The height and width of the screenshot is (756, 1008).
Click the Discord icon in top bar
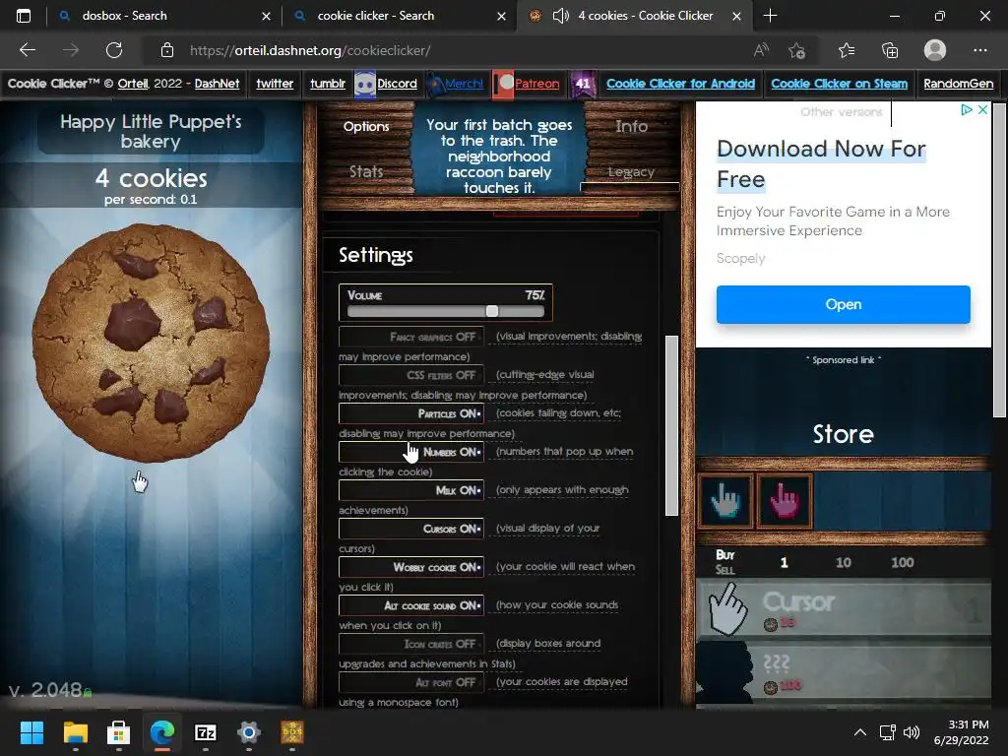365,84
